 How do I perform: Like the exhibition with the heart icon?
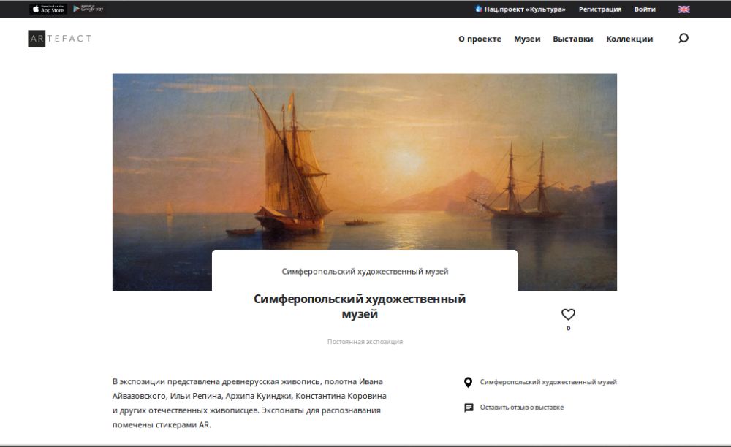(568, 315)
